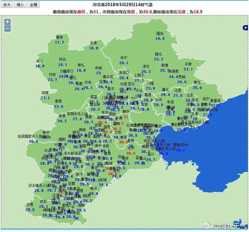Click the 围场 station label
Screen dimensions: 249x232
click(160, 34)
